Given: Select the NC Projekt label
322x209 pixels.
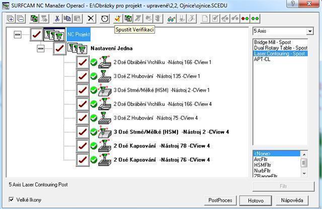Looking at the screenshot, I should point(78,34).
